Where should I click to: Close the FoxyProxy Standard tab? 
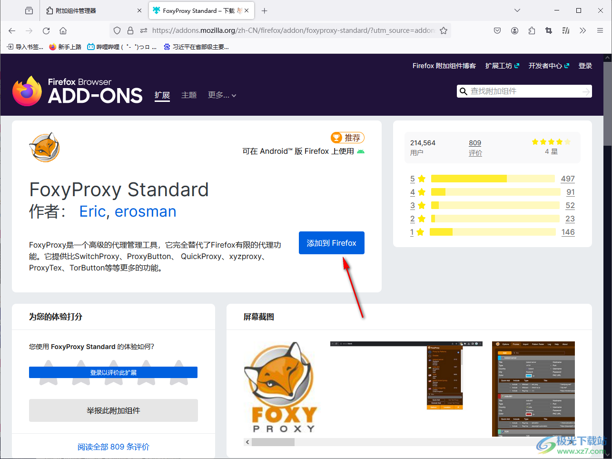(247, 10)
